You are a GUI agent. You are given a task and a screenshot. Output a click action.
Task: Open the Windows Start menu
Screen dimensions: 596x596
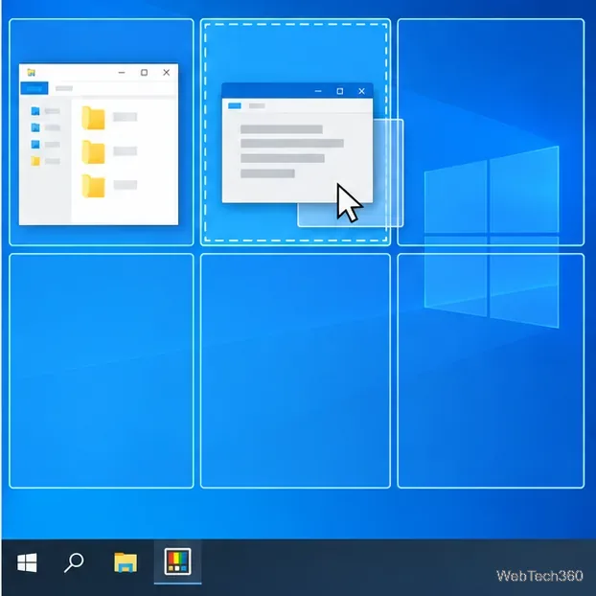(27, 562)
